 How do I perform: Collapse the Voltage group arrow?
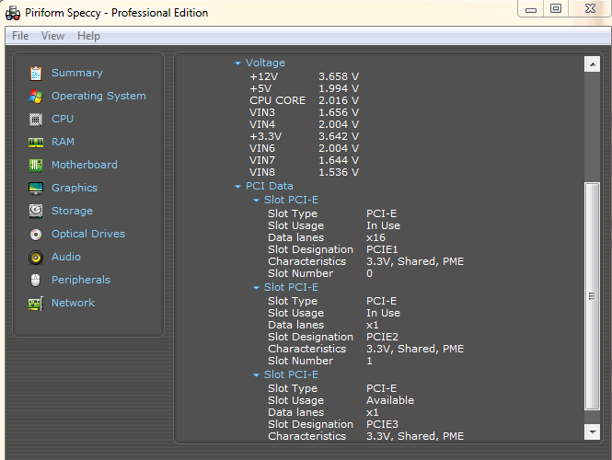pos(237,63)
